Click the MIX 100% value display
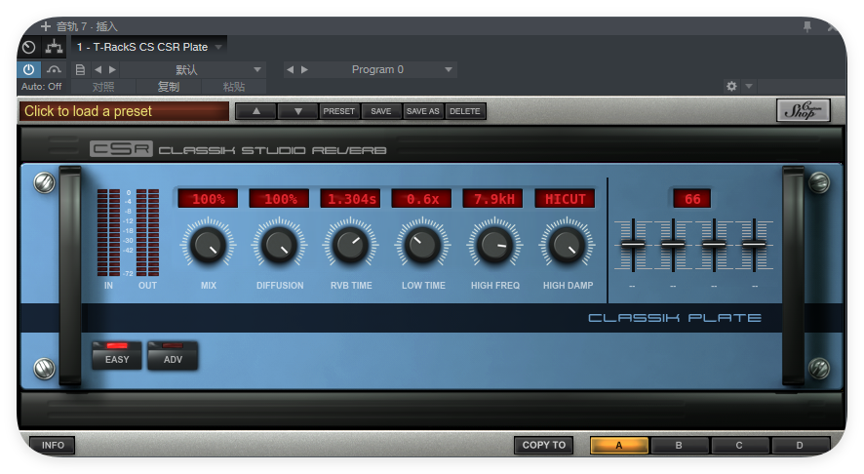 [x=208, y=199]
